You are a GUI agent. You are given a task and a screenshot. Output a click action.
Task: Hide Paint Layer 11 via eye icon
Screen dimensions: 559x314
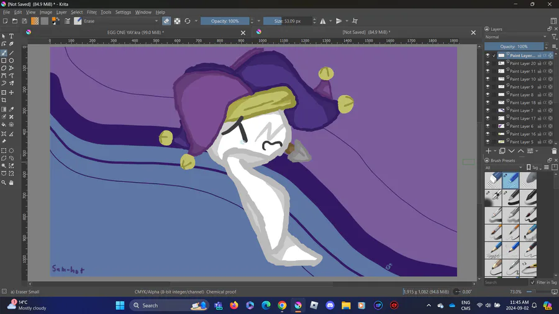click(x=488, y=71)
